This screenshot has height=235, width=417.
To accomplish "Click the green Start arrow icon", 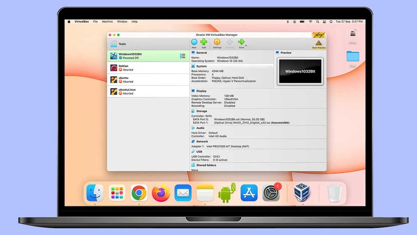I will [241, 42].
